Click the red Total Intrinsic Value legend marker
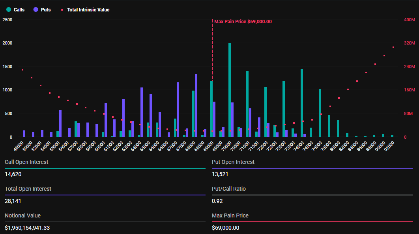 coord(62,9)
